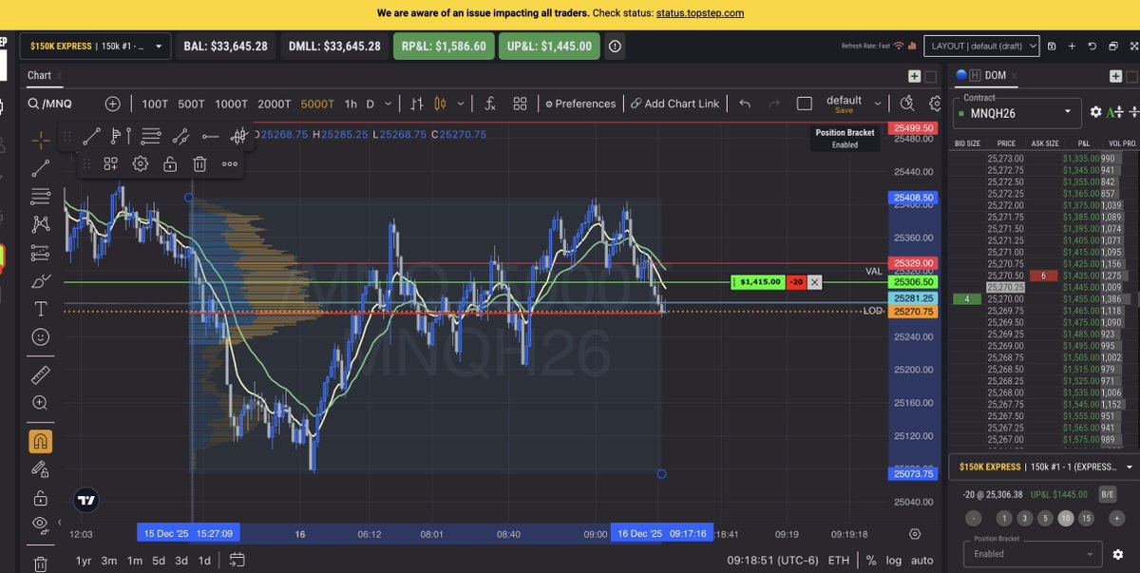
Task: Select the Text annotation tool
Action: click(x=41, y=309)
